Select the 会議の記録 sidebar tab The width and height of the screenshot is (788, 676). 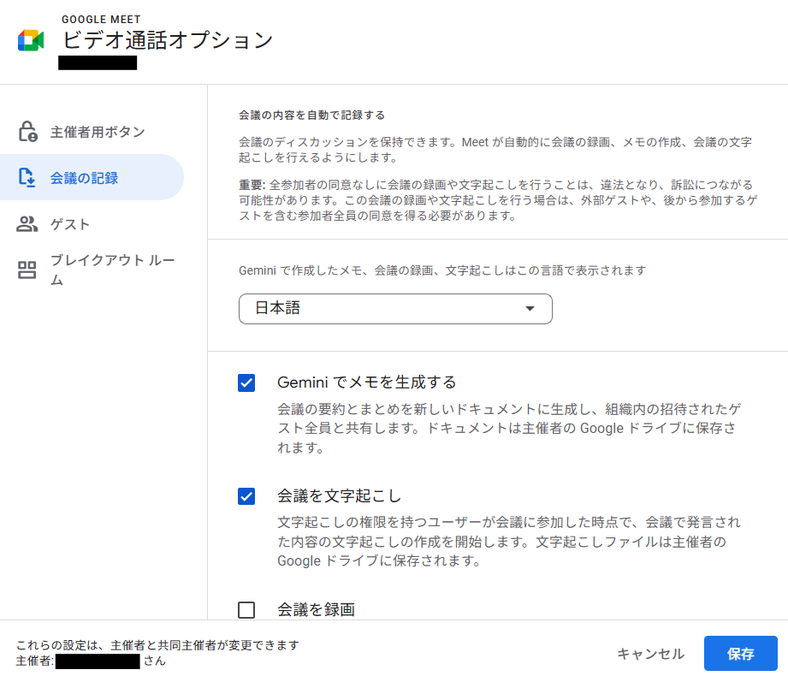pyautogui.click(x=84, y=178)
